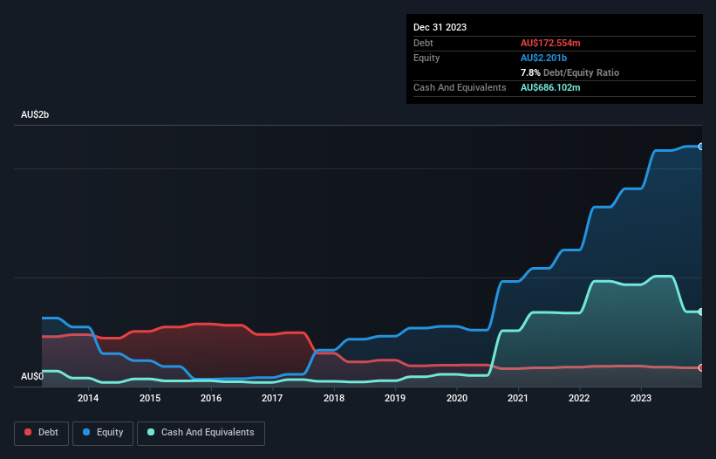Click the red Debt legend dot
The width and height of the screenshot is (716, 459).
tap(28, 432)
